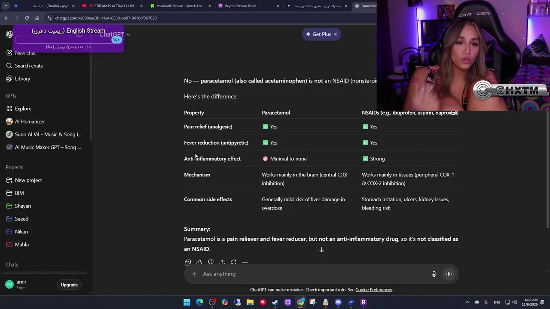Open Discord from the taskbar
550x309 pixels.
click(x=338, y=302)
